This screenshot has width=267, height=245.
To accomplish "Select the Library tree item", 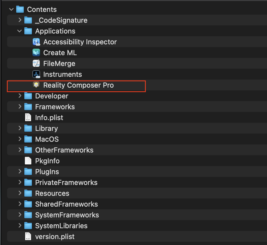I will [x=46, y=128].
